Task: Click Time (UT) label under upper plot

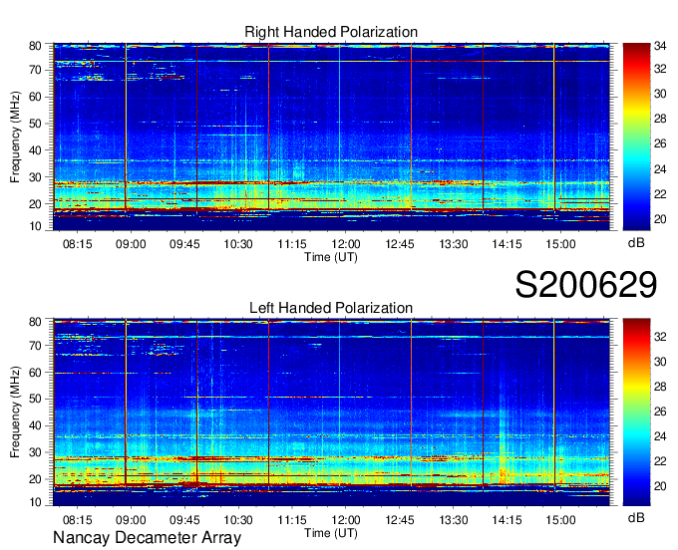Action: [331, 257]
